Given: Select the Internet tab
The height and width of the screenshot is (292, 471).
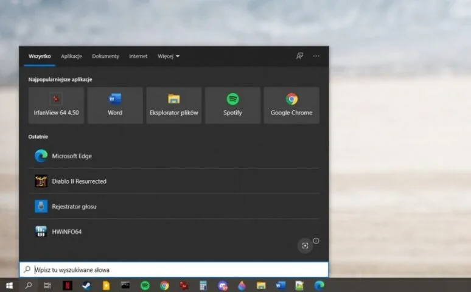Looking at the screenshot, I should point(138,56).
